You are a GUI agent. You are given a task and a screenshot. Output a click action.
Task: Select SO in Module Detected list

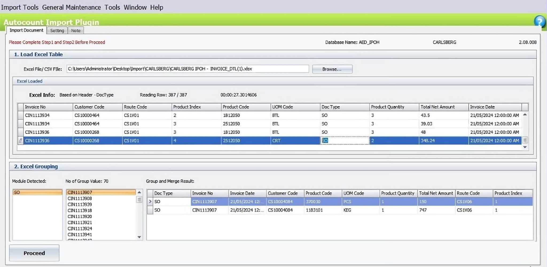pos(37,192)
